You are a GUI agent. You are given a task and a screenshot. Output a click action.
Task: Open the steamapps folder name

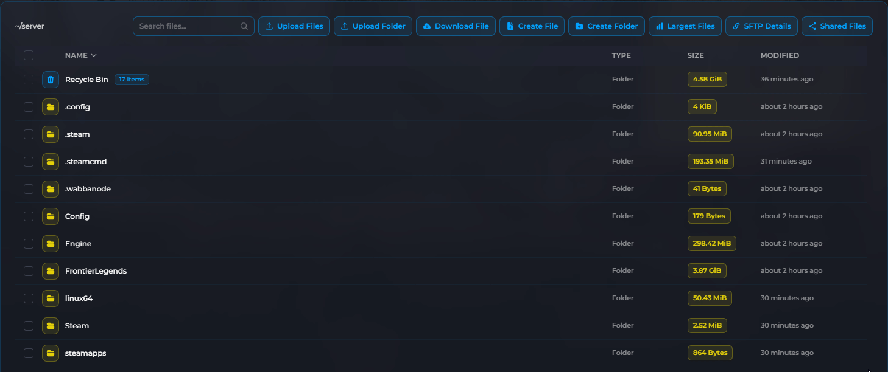click(85, 353)
